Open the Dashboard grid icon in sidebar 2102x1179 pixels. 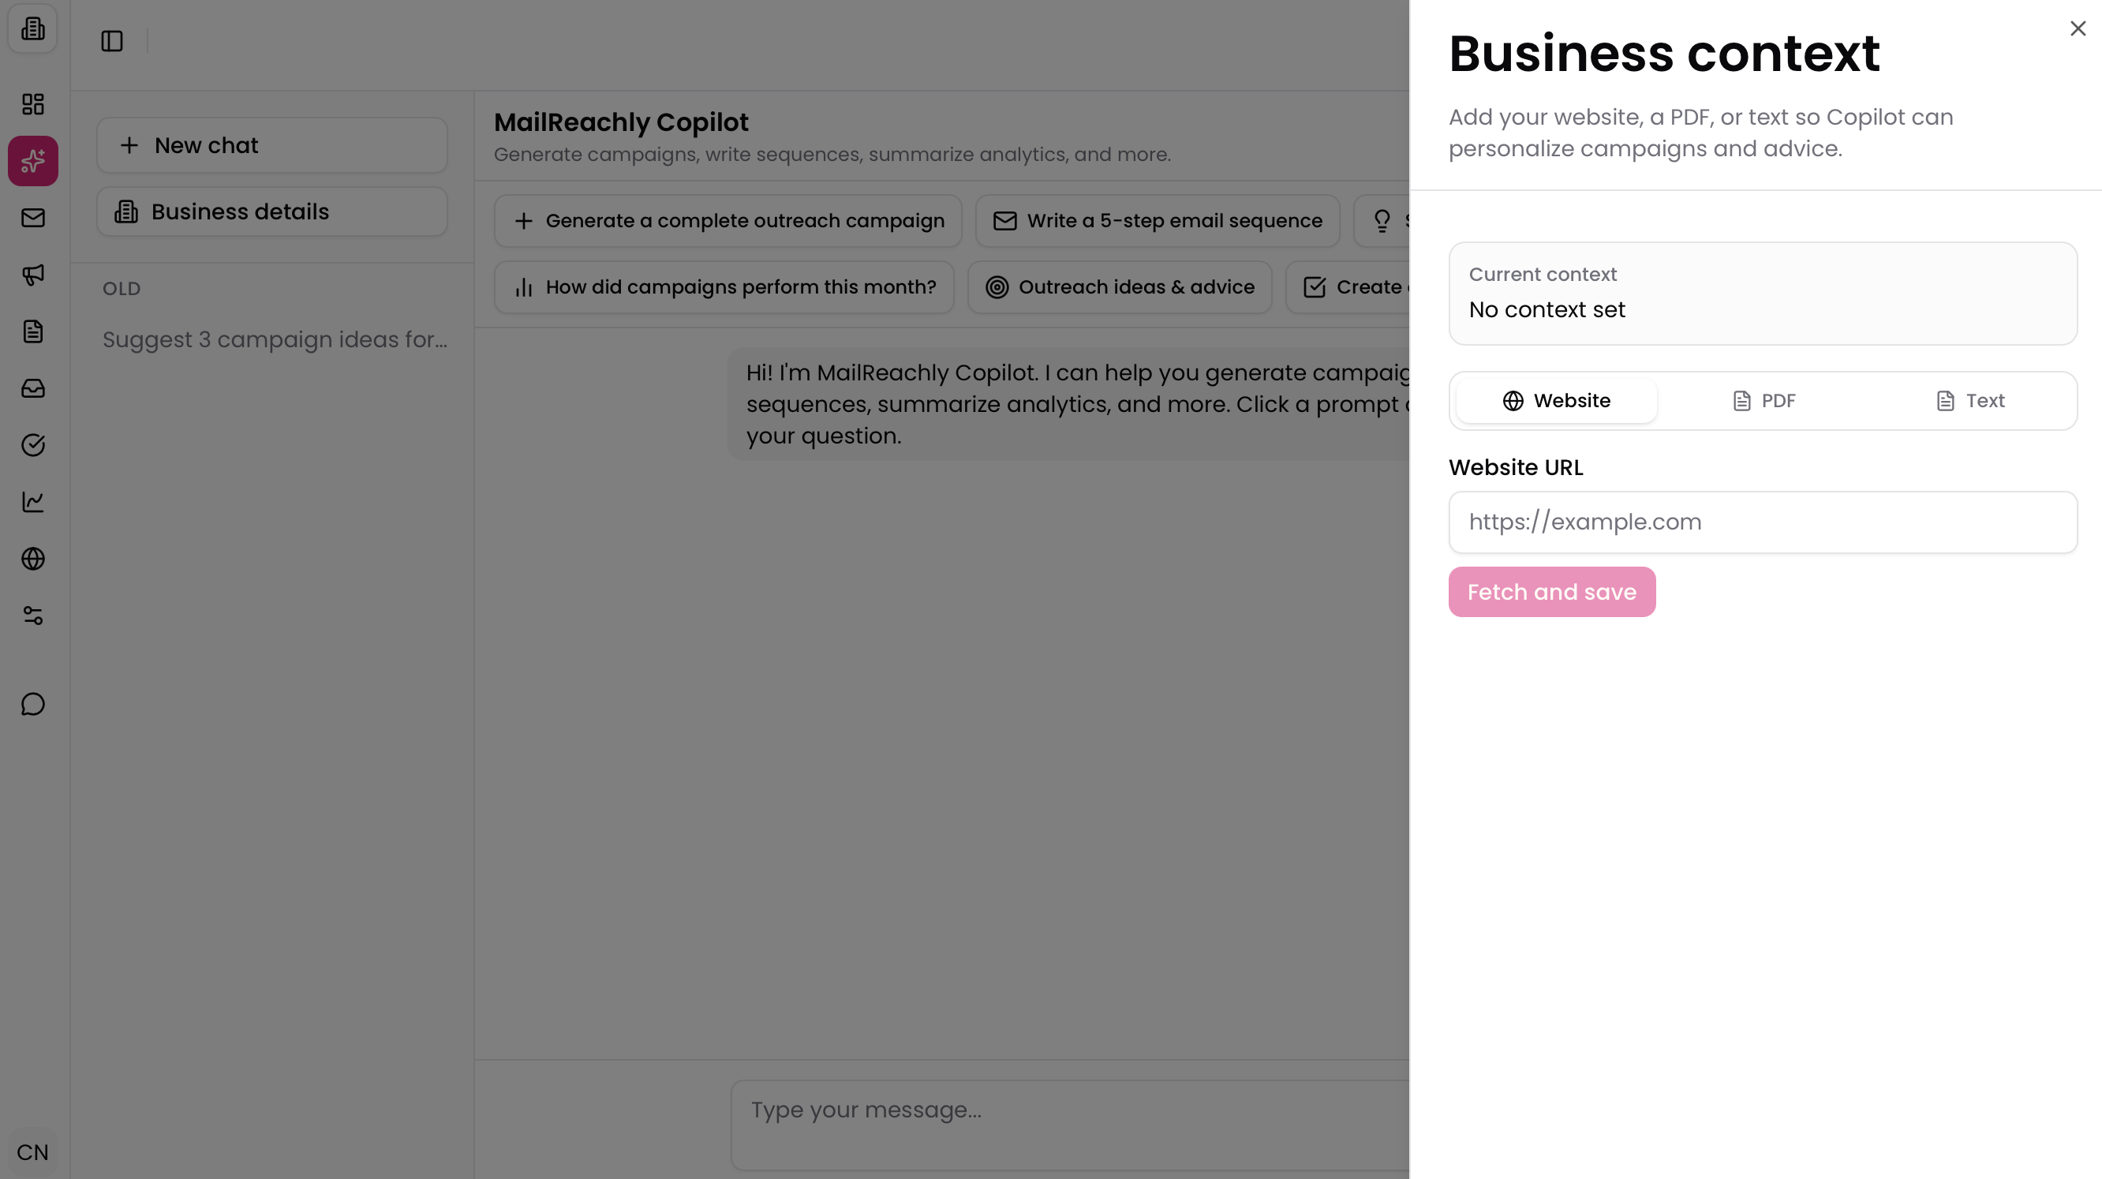click(x=32, y=104)
